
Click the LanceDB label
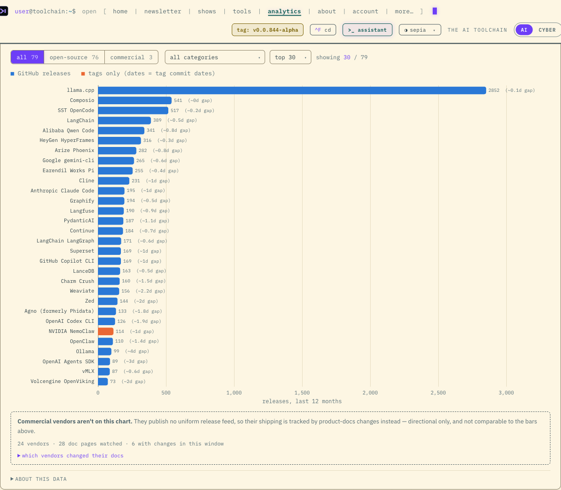point(84,271)
